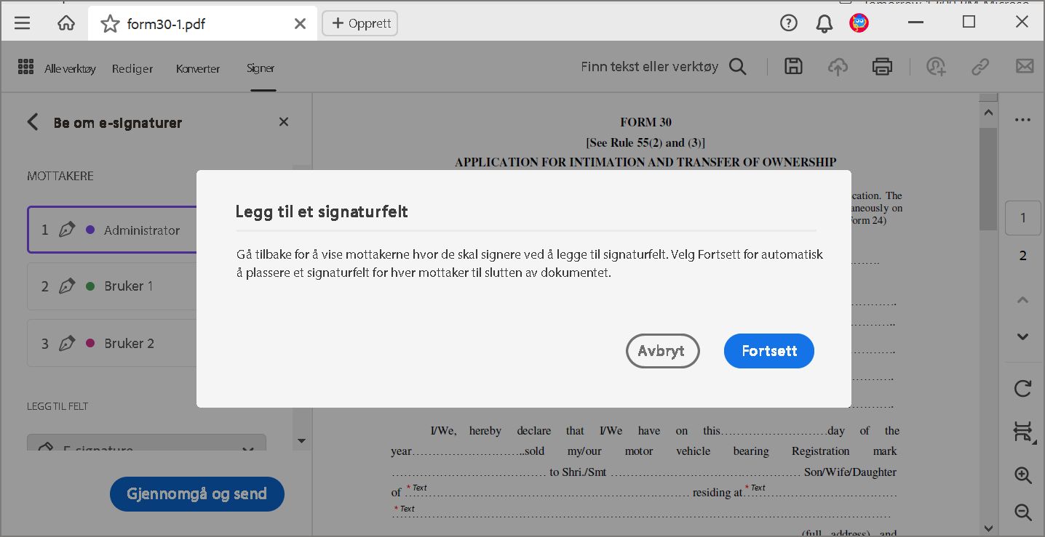The height and width of the screenshot is (537, 1045).
Task: Click the rotate page icon
Action: tap(1022, 389)
